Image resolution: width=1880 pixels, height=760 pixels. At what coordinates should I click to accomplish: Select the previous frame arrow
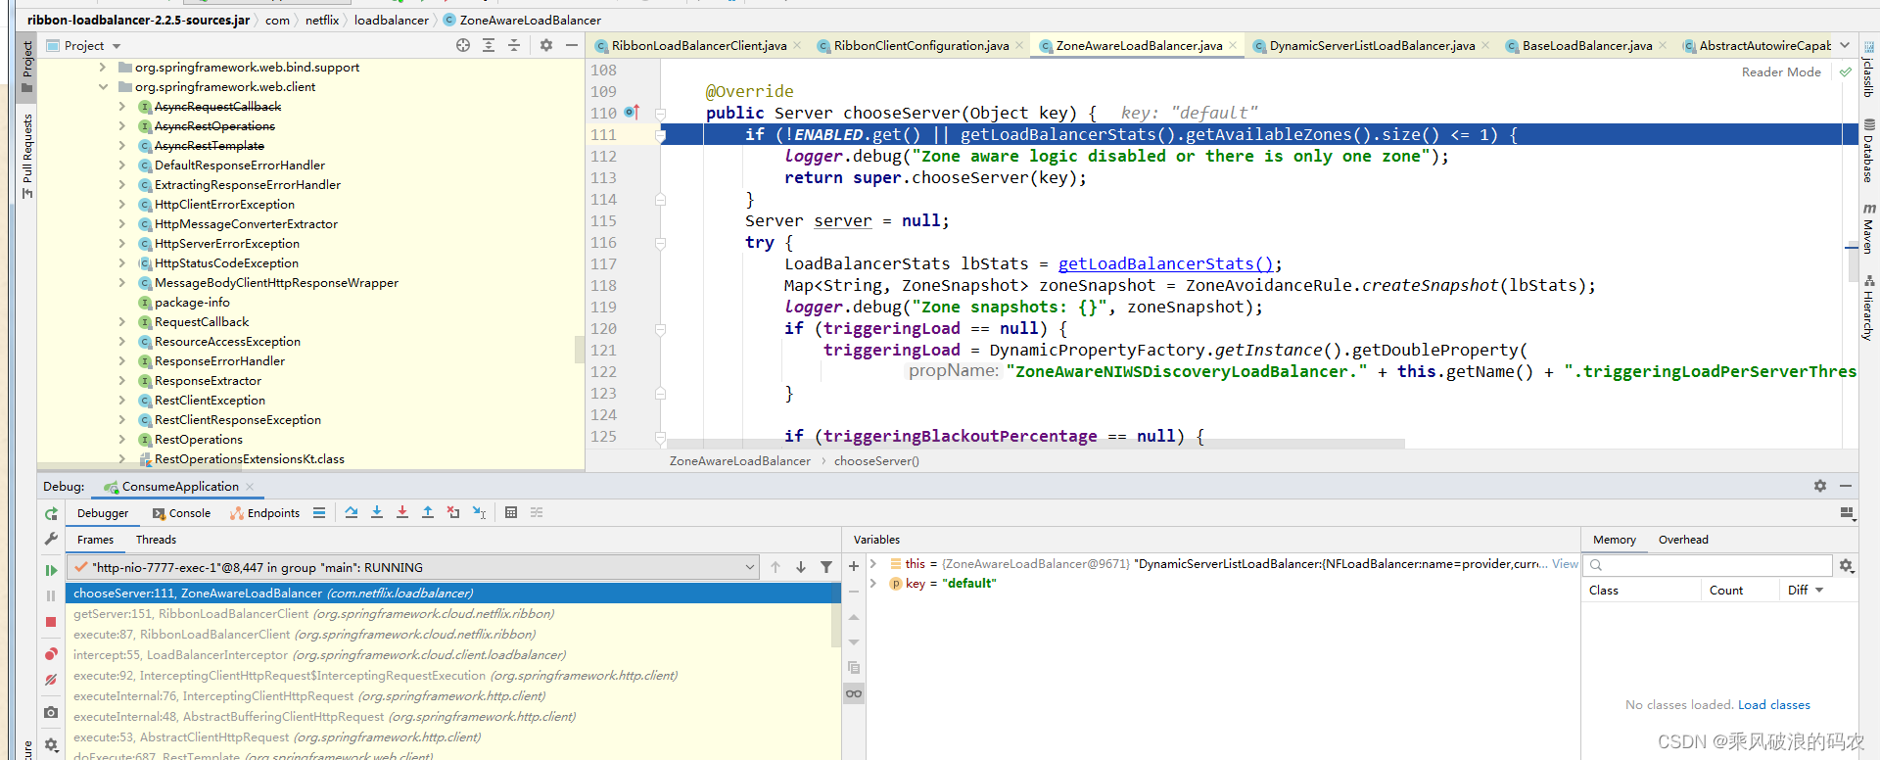775,567
